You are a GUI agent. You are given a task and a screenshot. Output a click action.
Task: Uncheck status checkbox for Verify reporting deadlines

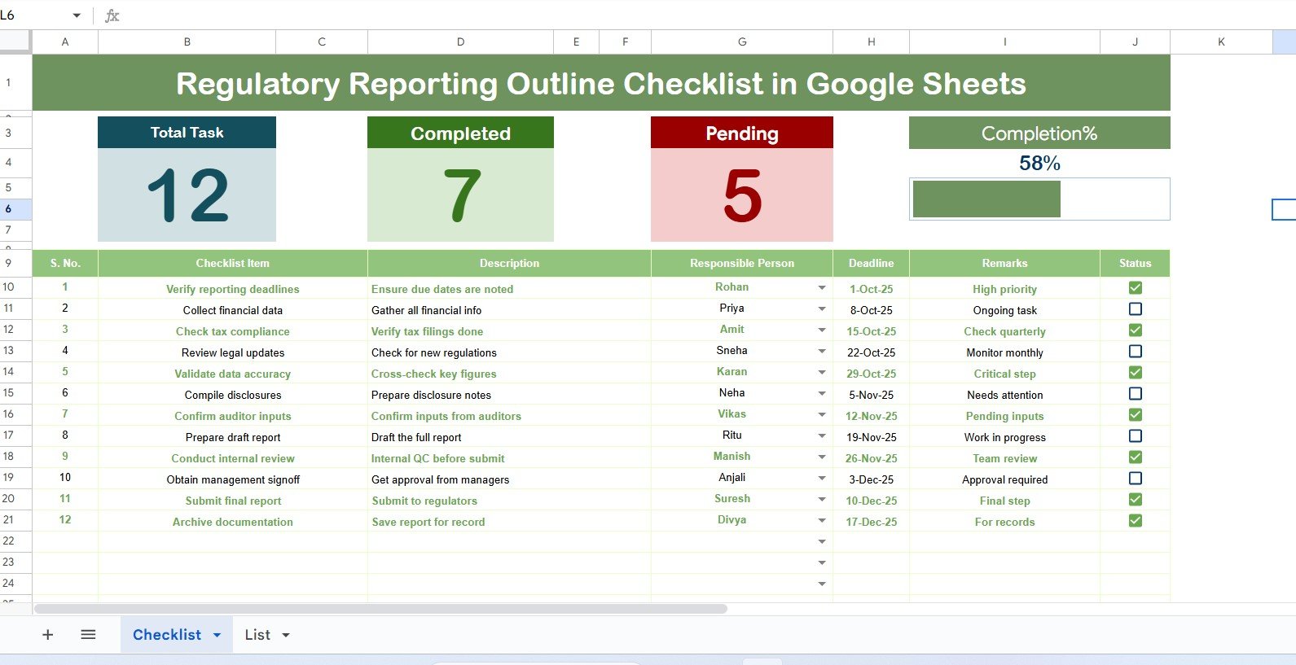coord(1135,288)
